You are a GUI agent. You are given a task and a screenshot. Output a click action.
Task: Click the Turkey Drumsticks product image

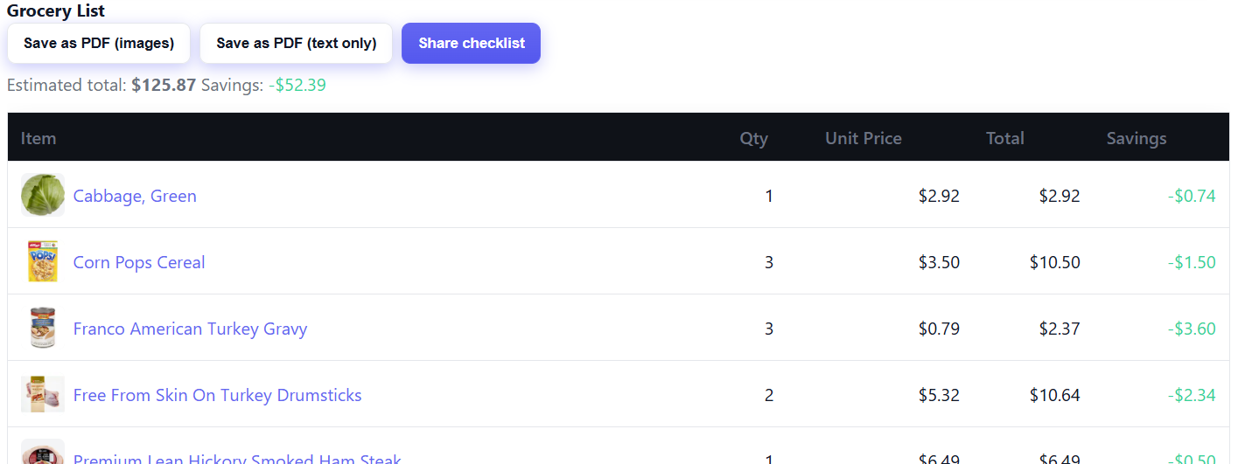pyautogui.click(x=43, y=394)
